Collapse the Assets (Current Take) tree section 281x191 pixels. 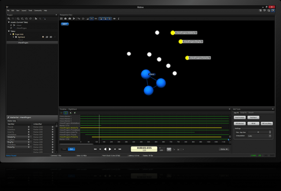(9, 22)
